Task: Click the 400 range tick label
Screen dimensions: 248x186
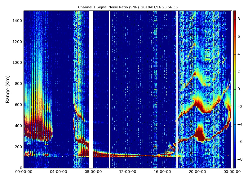Action: [x=18, y=126]
